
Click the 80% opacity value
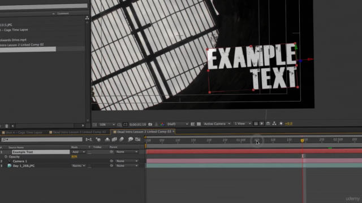click(74, 157)
